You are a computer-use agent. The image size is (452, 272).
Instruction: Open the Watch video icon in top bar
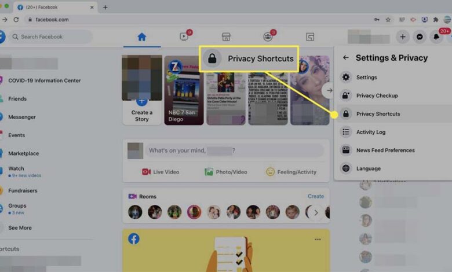pos(184,37)
